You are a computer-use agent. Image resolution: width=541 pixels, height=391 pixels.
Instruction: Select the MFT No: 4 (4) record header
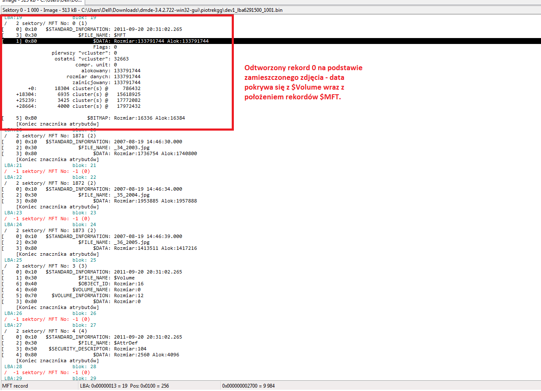pos(47,331)
